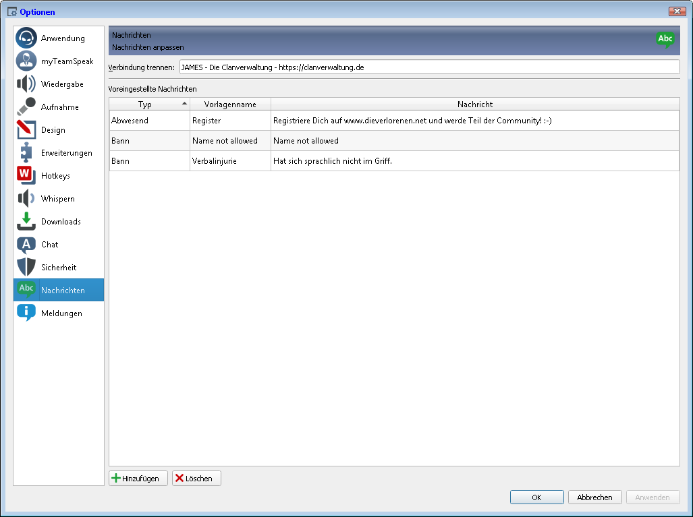Go to Chat settings page
This screenshot has width=693, height=517.
(x=59, y=245)
